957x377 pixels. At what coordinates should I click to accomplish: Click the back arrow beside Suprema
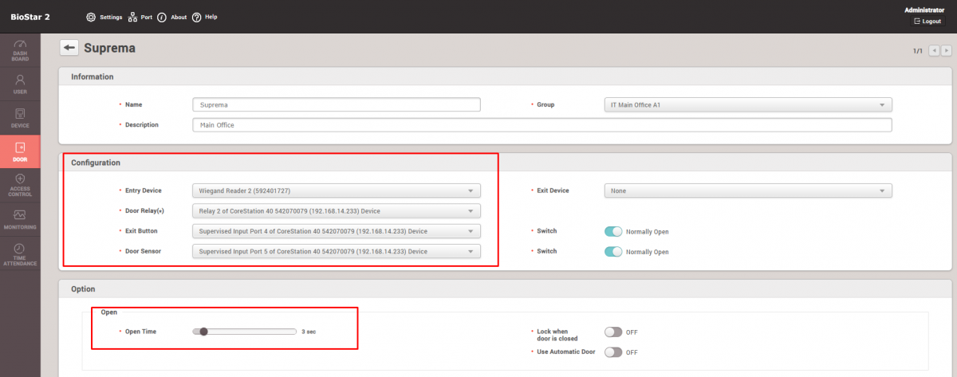pyautogui.click(x=69, y=48)
